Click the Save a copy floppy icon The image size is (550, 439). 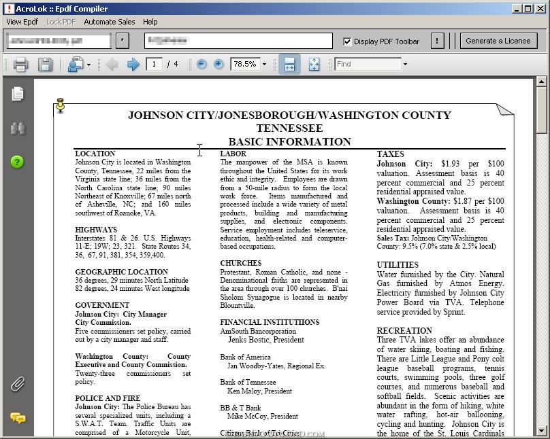(45, 65)
